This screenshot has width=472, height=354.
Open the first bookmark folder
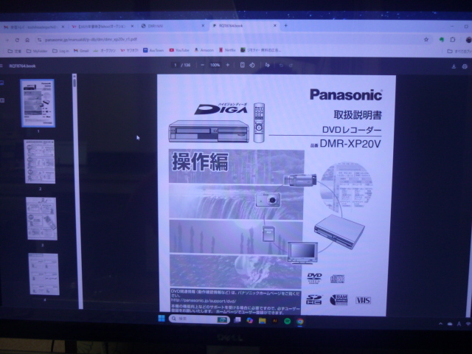pyautogui.click(x=15, y=51)
